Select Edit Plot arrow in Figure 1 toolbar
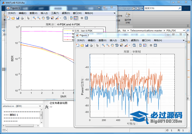192x134 pixels. pyautogui.click(x=28, y=18)
